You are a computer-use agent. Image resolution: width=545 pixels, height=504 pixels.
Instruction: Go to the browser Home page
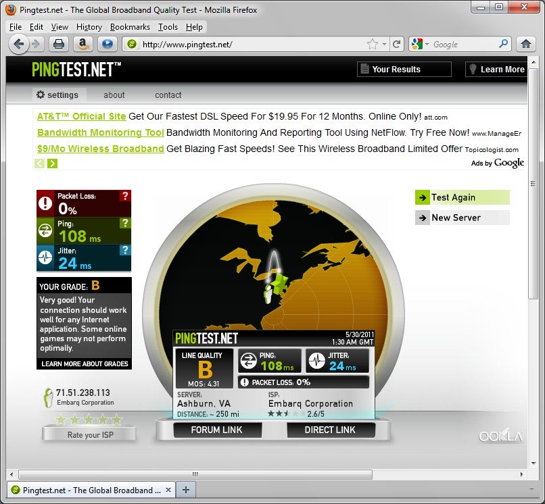tap(526, 44)
